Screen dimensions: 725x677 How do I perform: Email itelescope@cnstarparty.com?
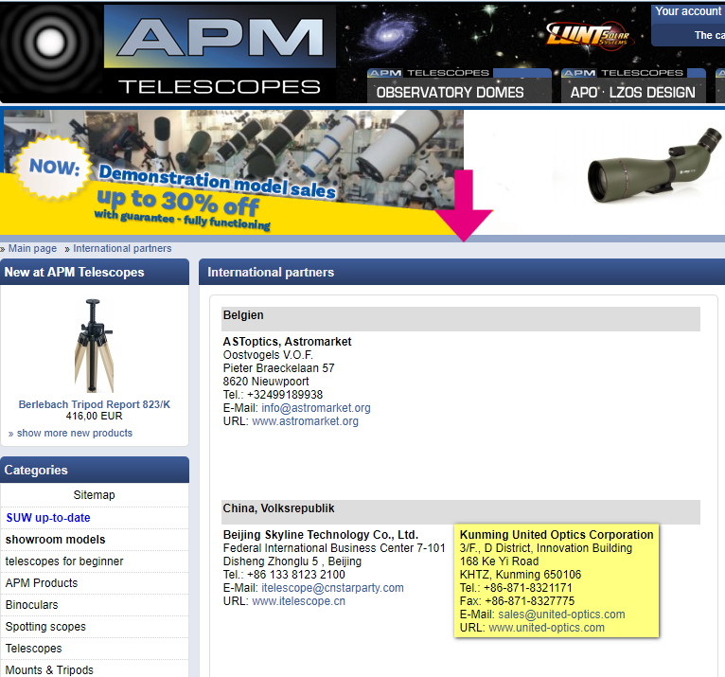click(332, 588)
